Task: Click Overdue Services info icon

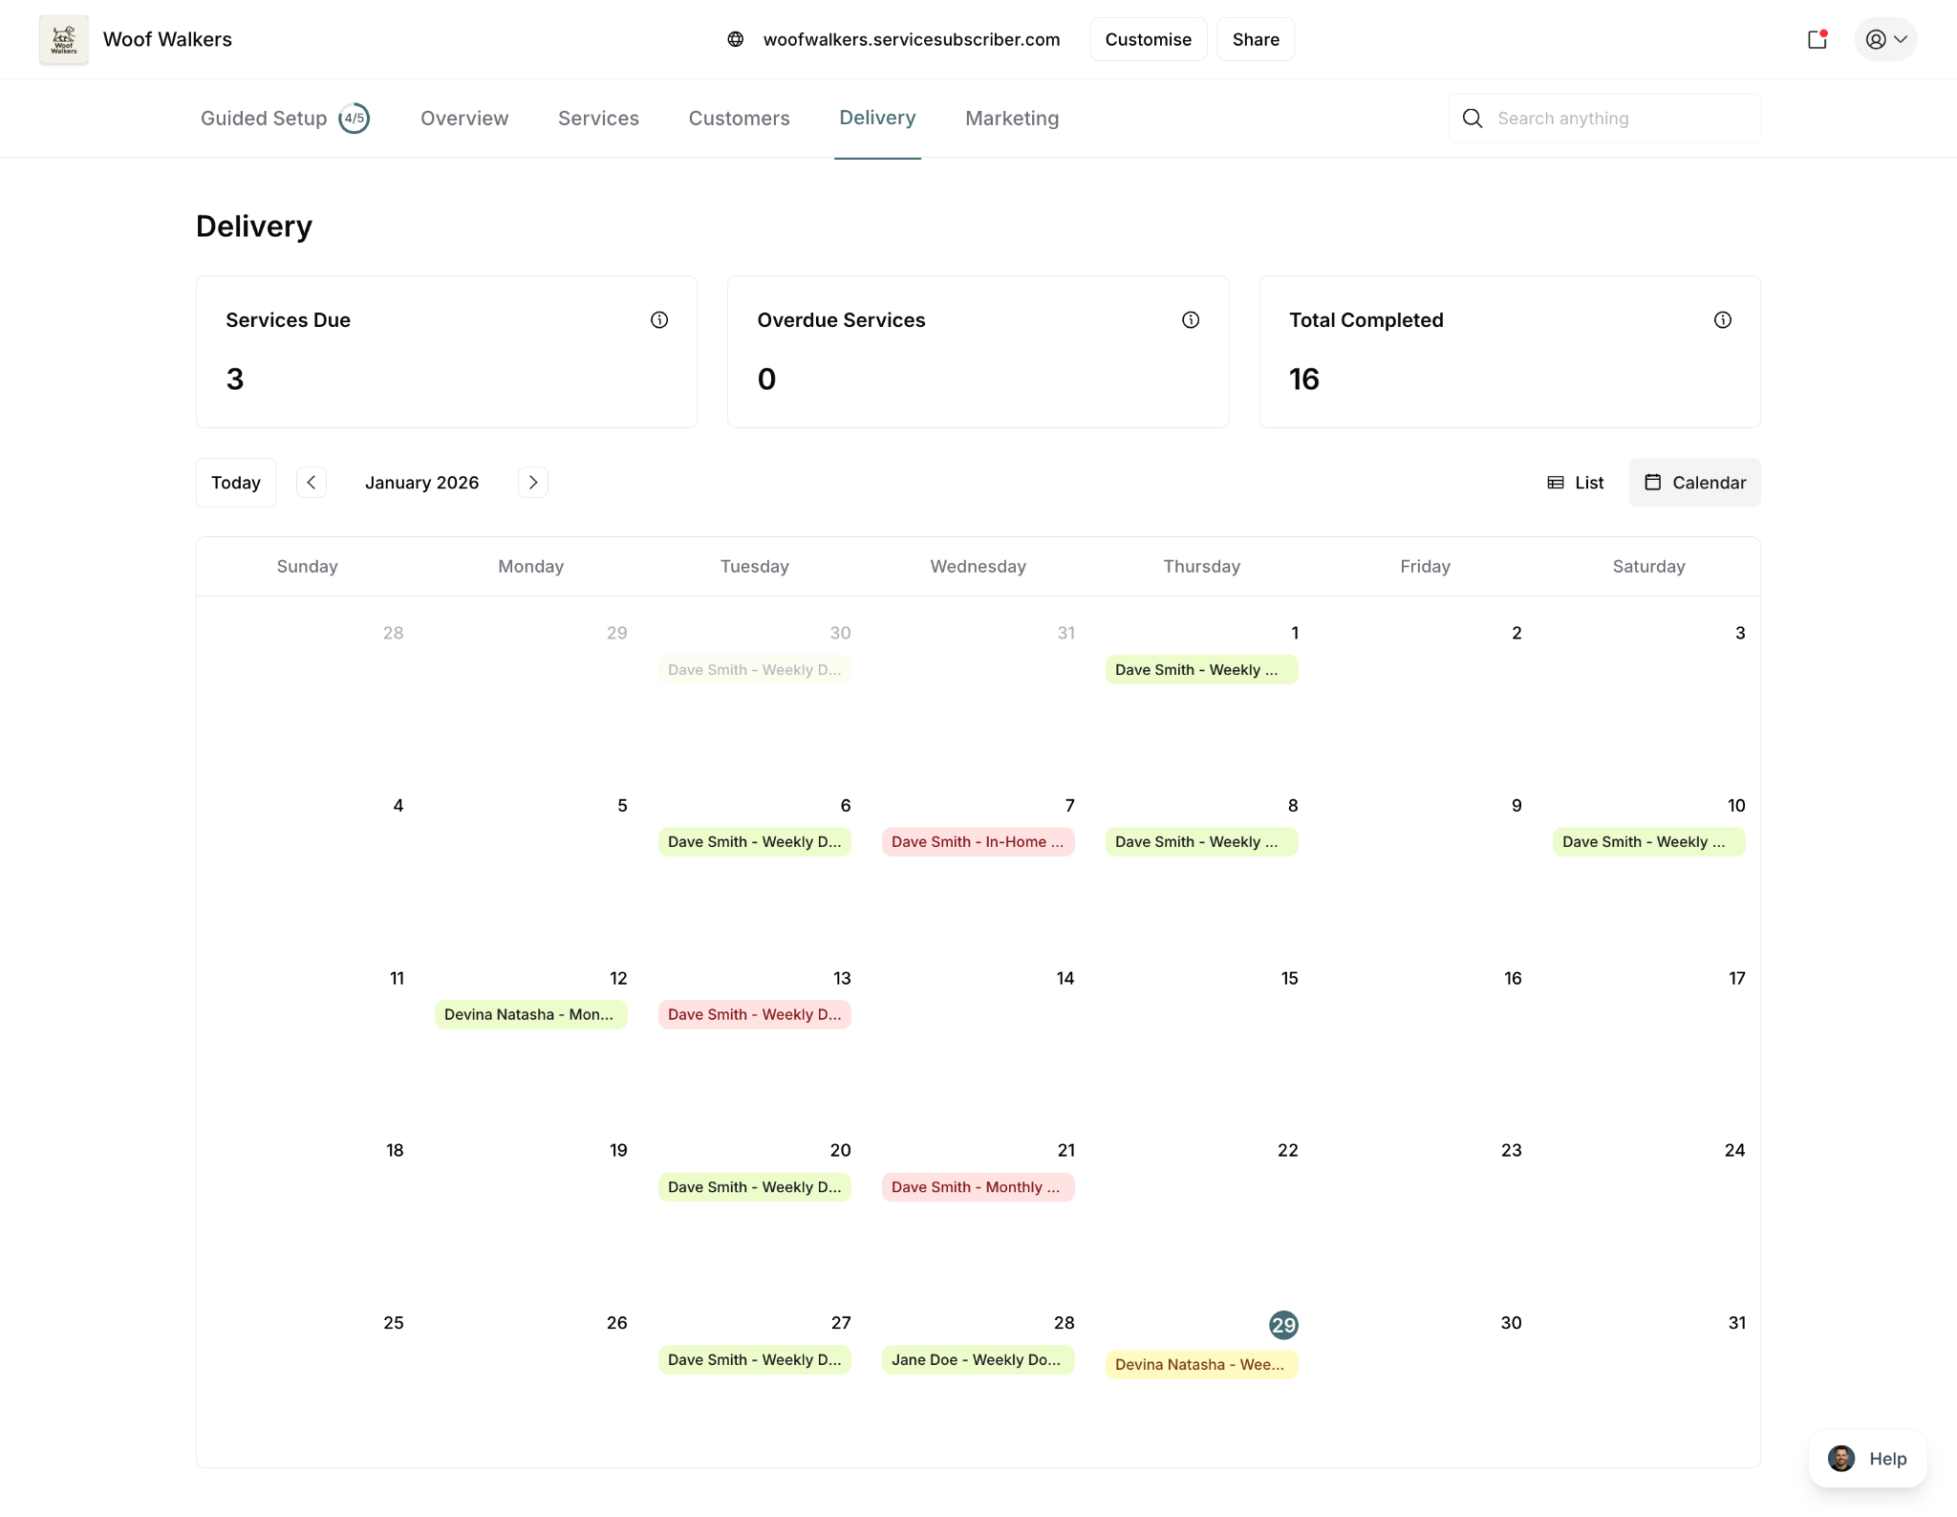Action: pos(1191,320)
